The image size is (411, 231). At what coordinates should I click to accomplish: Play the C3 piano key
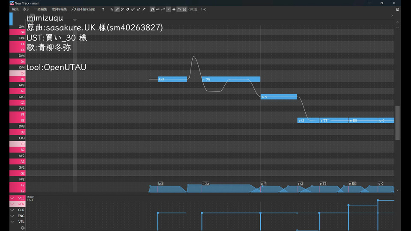(17, 144)
